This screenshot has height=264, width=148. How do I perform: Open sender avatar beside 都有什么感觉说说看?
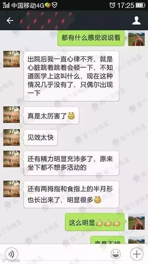(136, 39)
